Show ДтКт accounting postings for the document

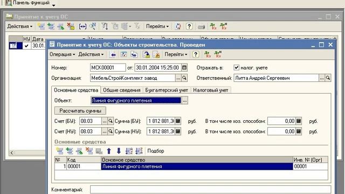point(208,54)
